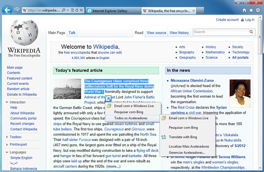Click the scrollbar down arrow

coord(260,168)
